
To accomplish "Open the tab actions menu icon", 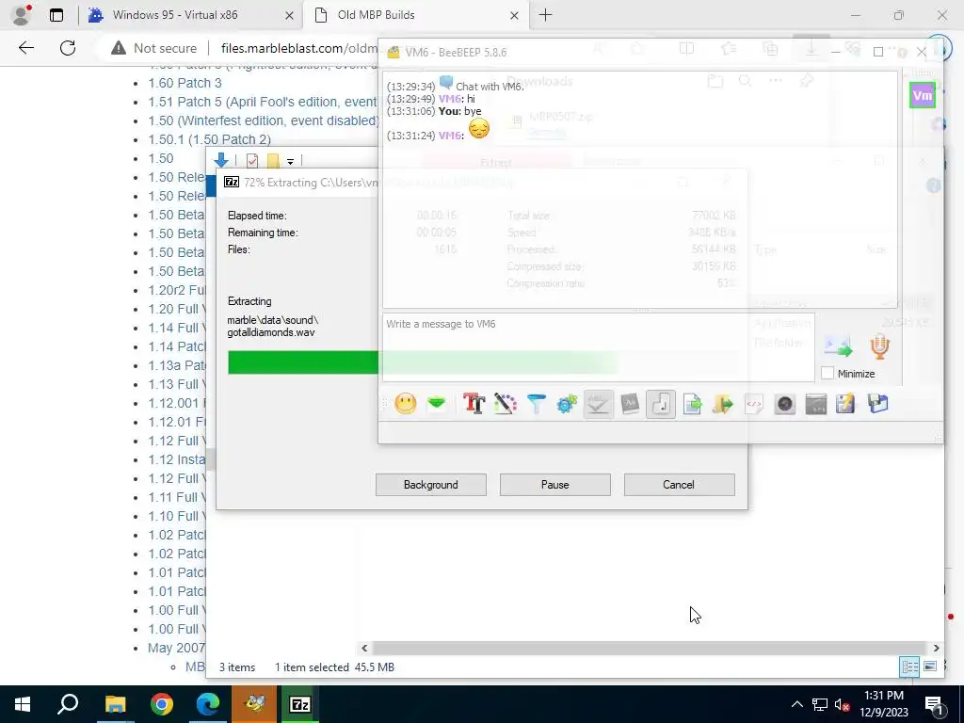I will tap(56, 15).
